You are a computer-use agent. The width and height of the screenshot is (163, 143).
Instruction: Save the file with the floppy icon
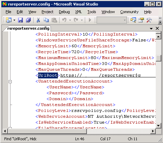click(x=20, y=20)
